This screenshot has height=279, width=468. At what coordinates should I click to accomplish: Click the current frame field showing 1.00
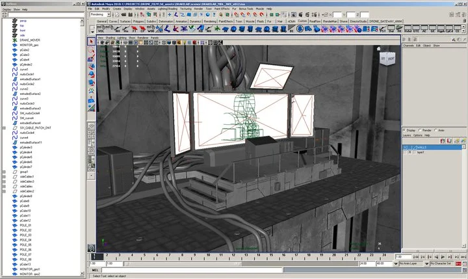pos(403,257)
